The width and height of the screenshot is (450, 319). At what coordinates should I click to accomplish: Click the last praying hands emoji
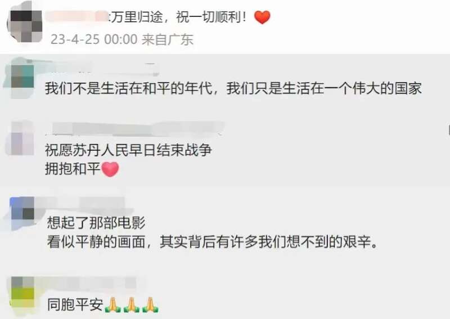coord(150,305)
